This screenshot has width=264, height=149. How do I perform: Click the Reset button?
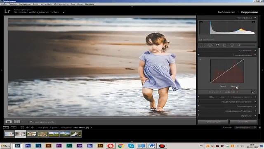pyautogui.click(x=243, y=122)
